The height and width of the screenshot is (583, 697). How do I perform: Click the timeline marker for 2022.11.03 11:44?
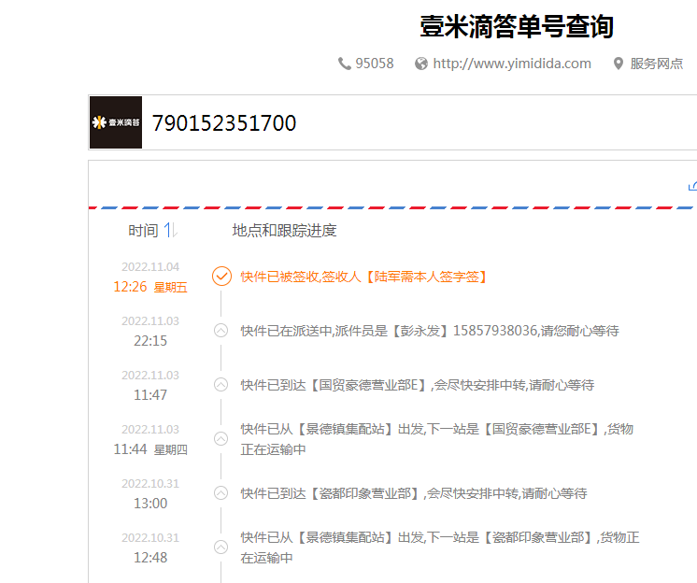220,439
